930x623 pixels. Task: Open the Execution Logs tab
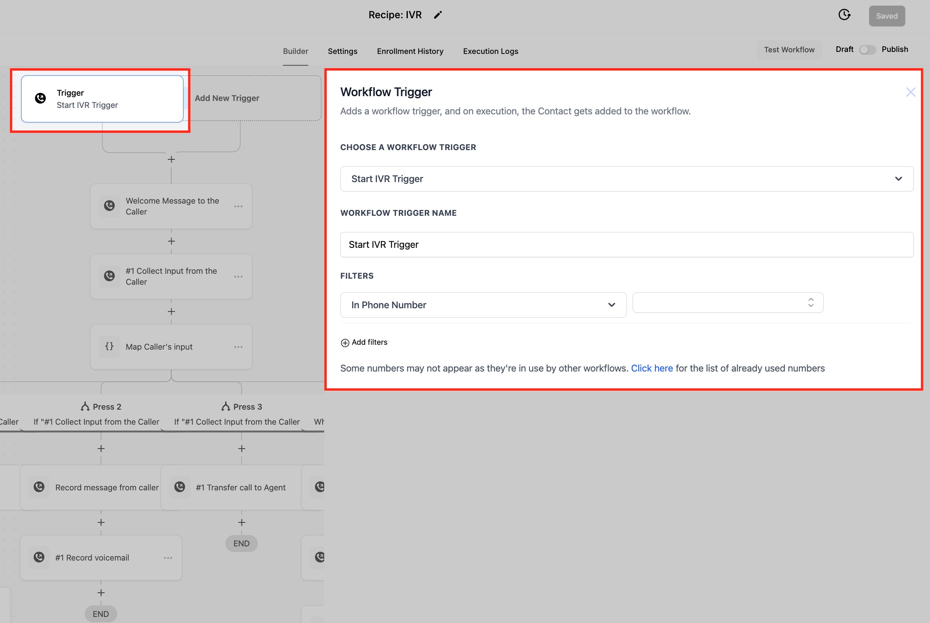pos(491,51)
